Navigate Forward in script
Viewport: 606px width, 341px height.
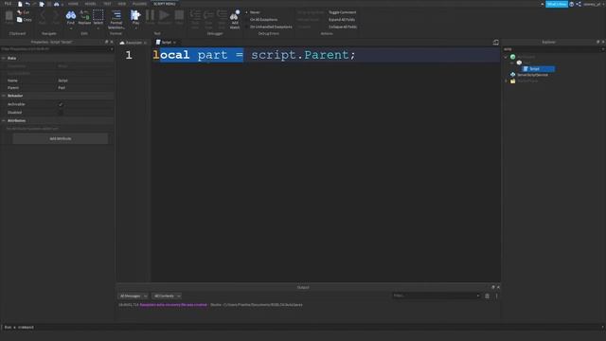point(56,16)
